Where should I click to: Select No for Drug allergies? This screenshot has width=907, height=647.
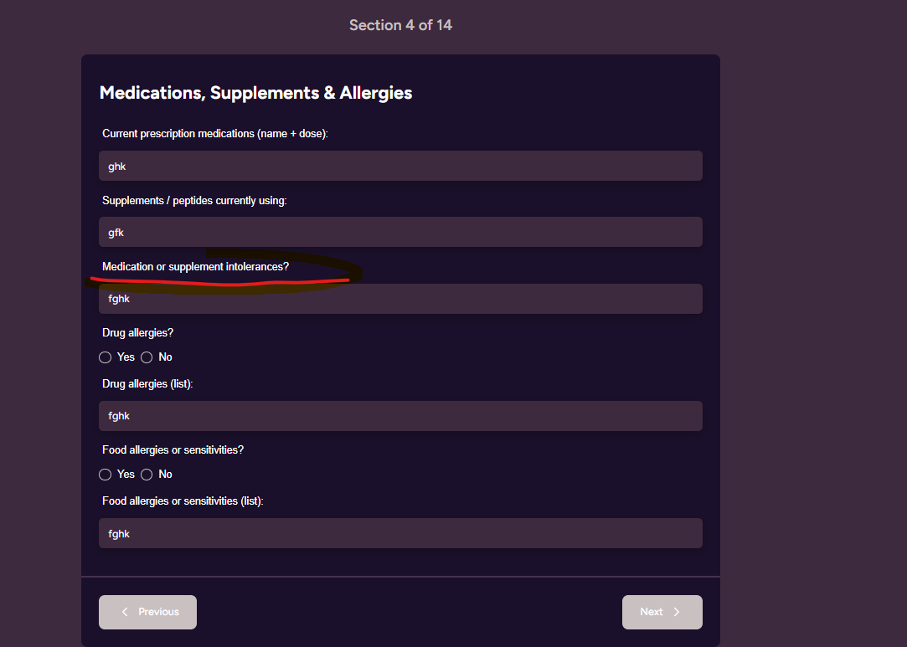tap(147, 357)
